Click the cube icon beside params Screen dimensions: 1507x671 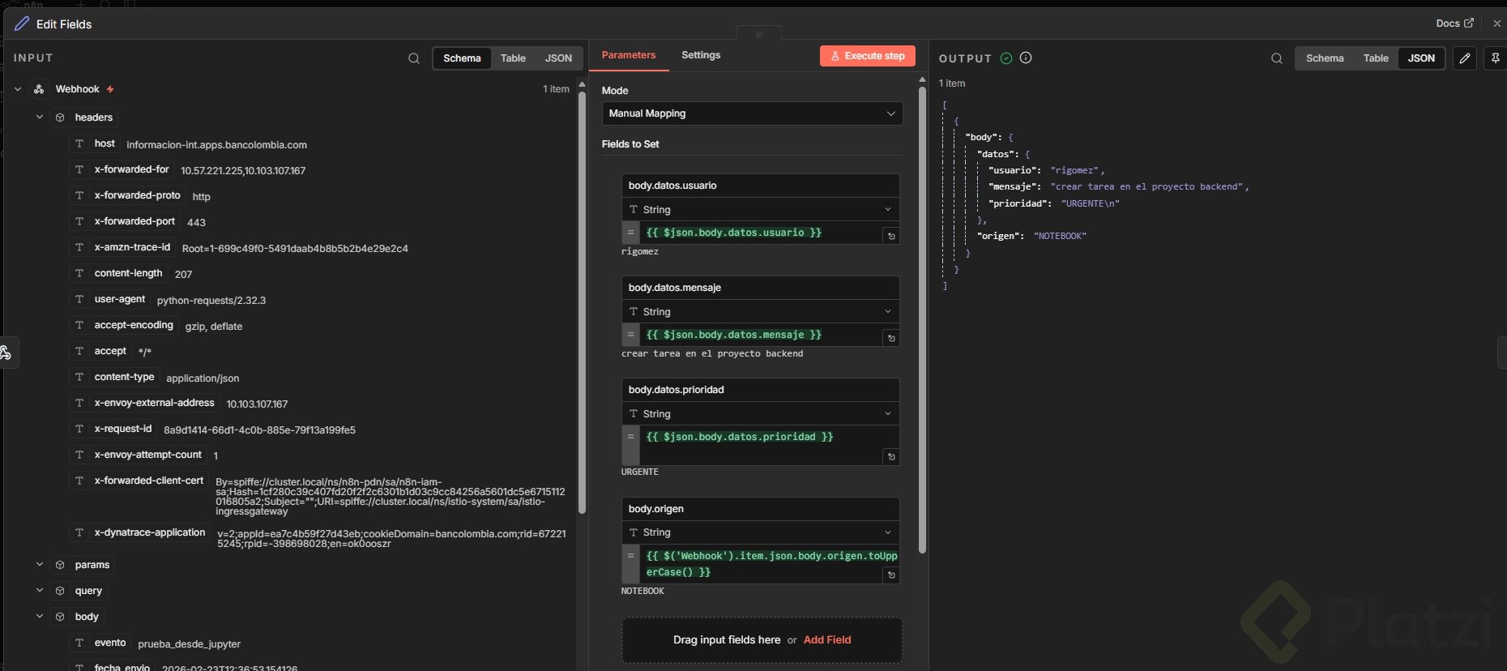pos(60,565)
